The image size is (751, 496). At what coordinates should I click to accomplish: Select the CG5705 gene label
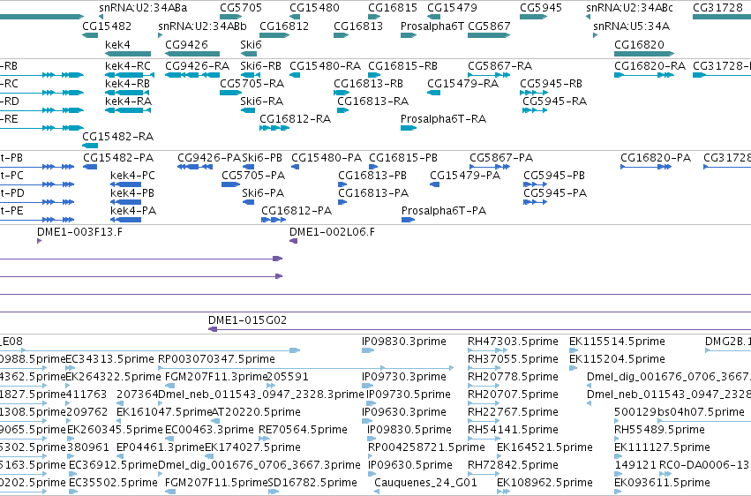241,8
